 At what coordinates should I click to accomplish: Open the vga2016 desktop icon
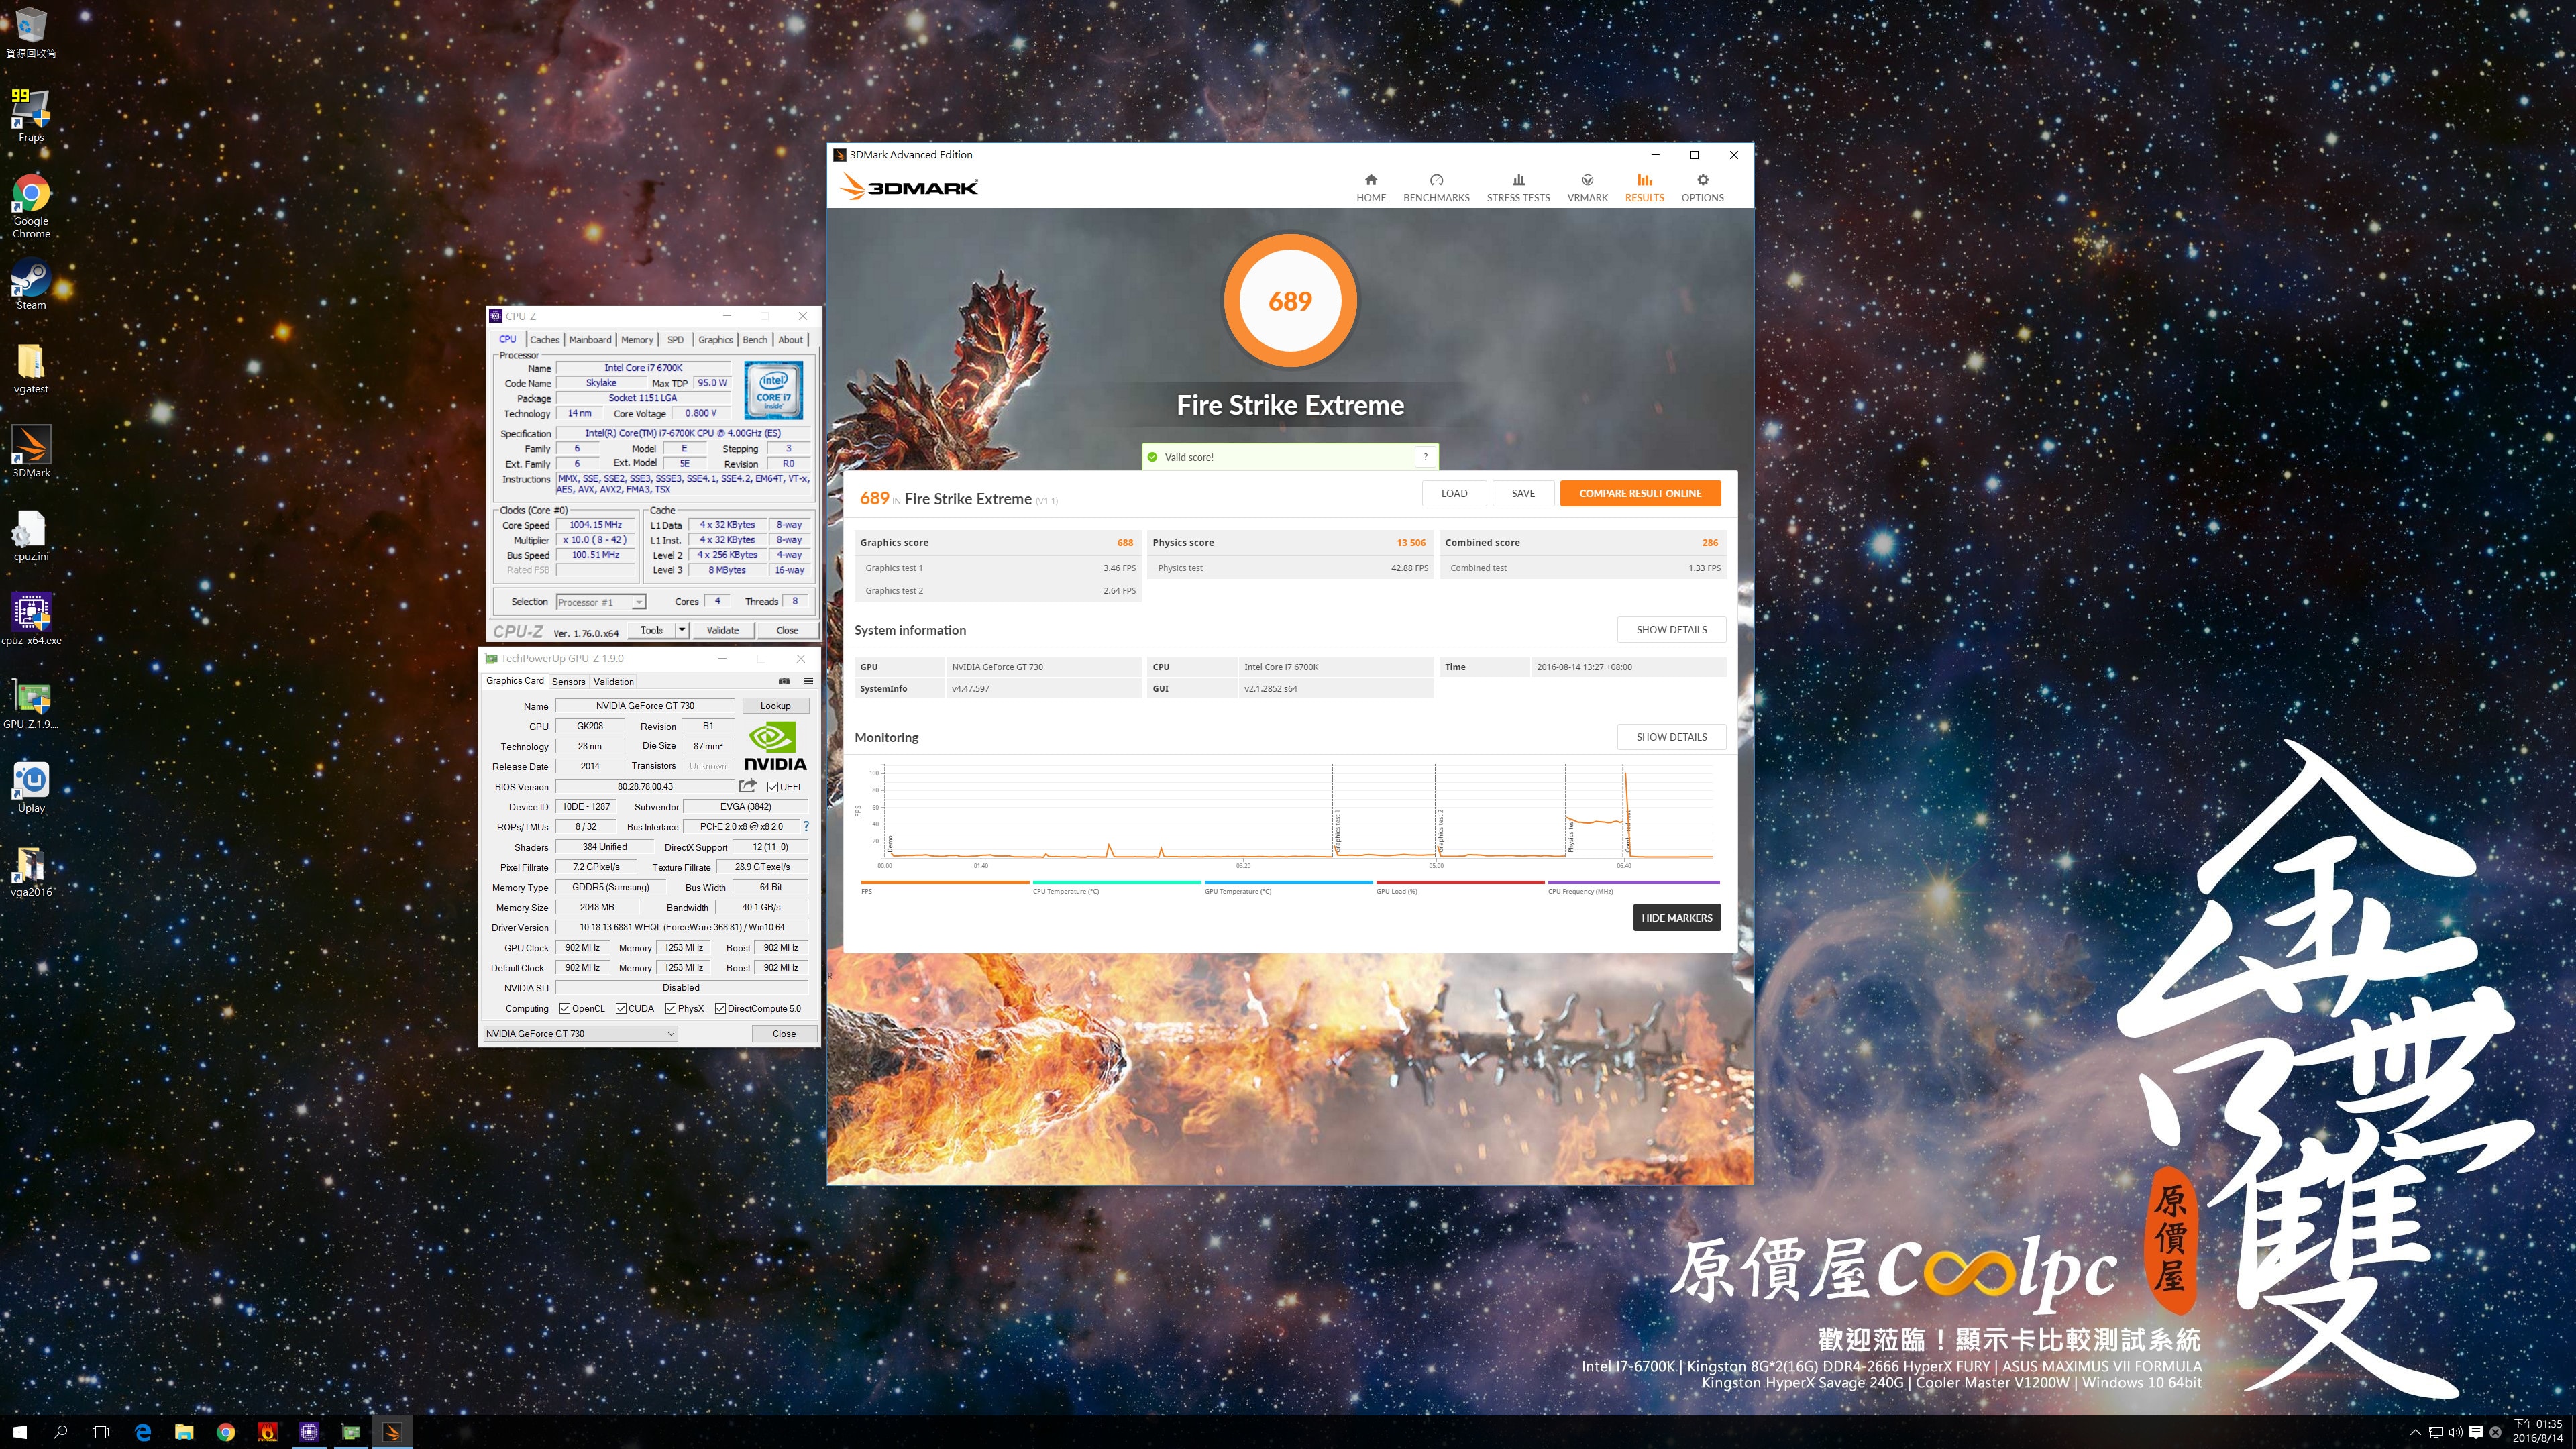(x=31, y=871)
